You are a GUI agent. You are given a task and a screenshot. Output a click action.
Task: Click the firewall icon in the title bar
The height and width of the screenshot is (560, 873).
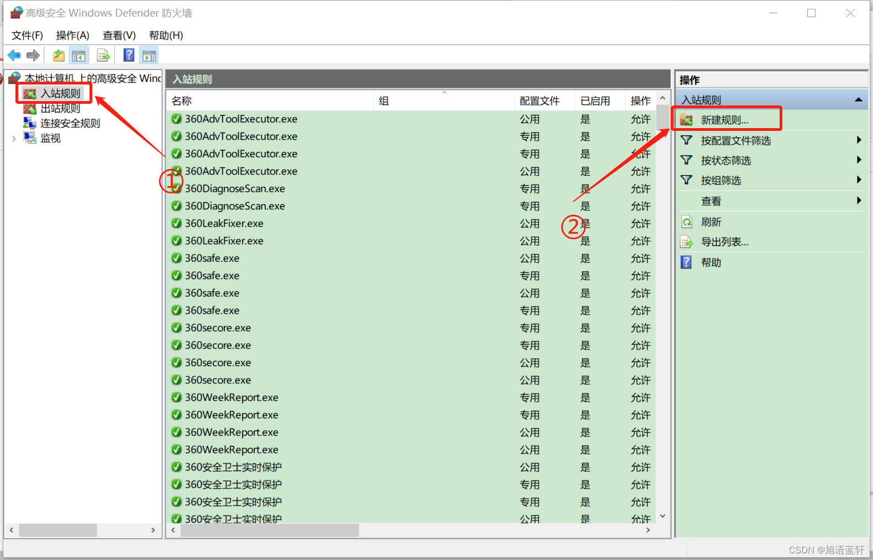click(17, 13)
